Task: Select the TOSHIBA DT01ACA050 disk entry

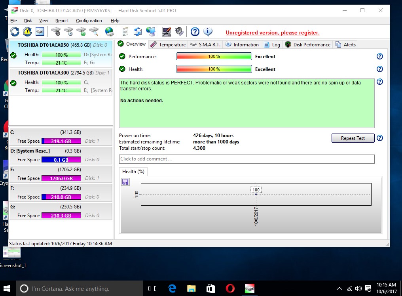Action: (x=61, y=54)
